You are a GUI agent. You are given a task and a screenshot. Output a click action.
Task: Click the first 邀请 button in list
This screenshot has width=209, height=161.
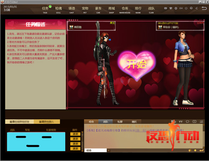(x=75, y=134)
